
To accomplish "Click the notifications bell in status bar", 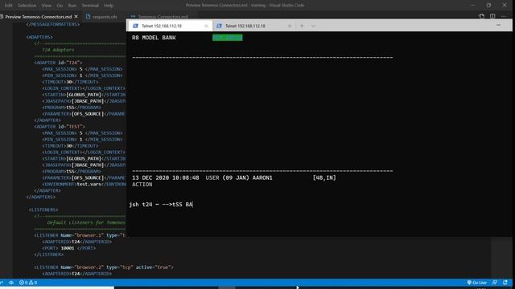I will coord(505,283).
